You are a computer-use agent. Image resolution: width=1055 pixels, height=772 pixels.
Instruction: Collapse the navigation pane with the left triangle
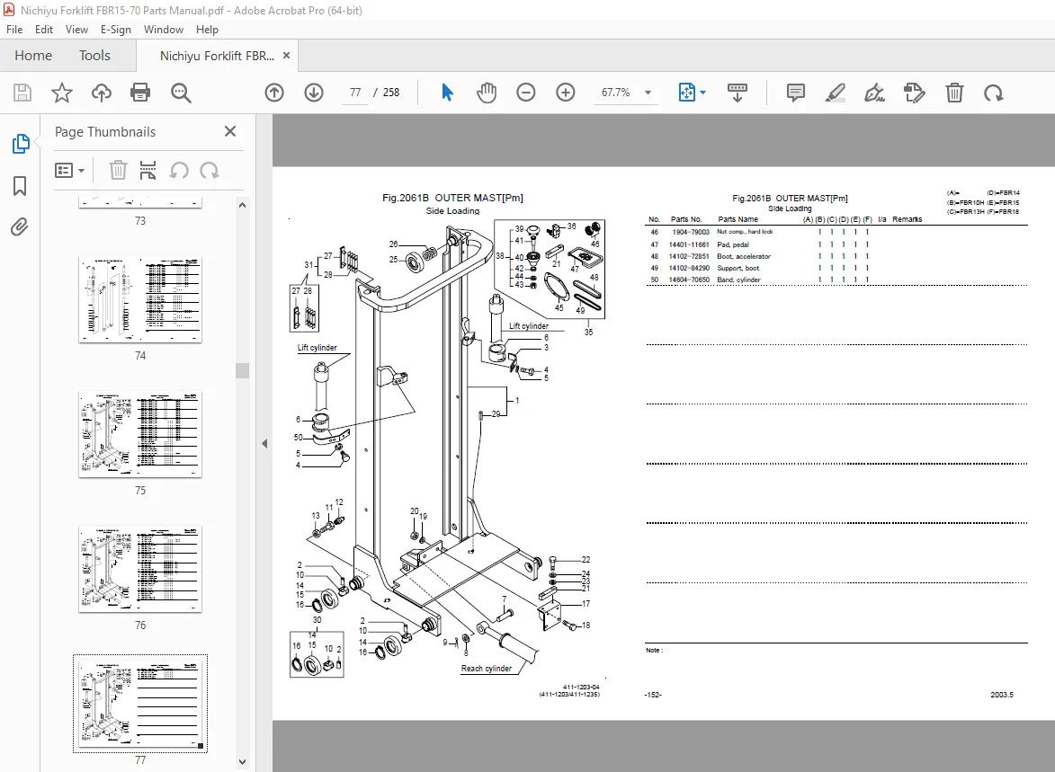point(264,444)
